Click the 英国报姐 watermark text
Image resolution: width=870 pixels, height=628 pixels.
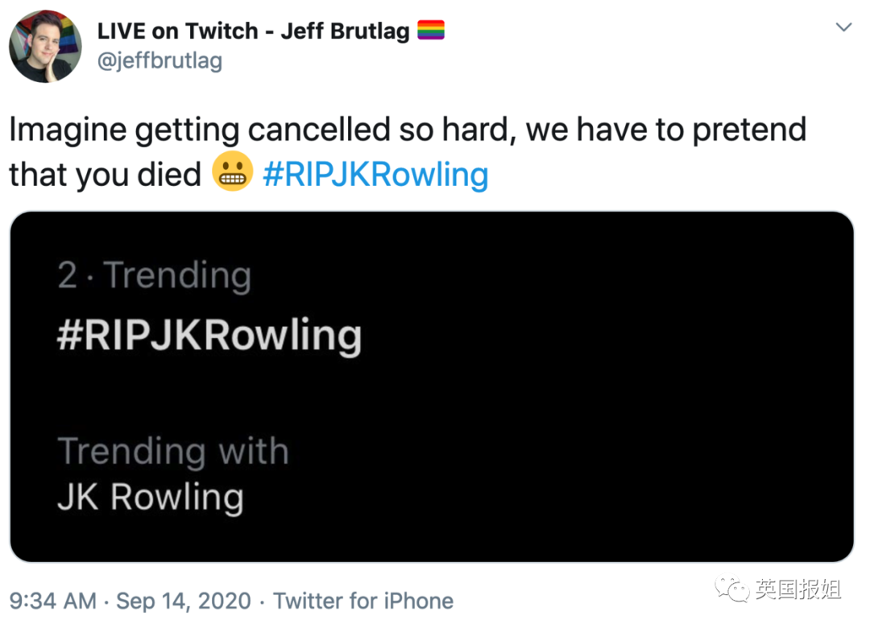point(797,590)
